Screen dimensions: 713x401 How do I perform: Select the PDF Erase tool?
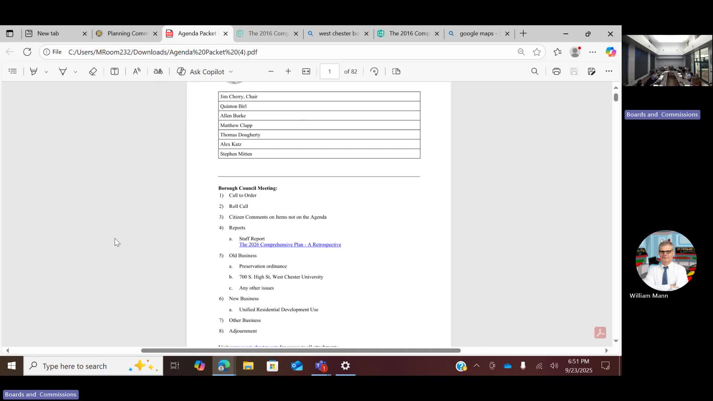pos(93,71)
